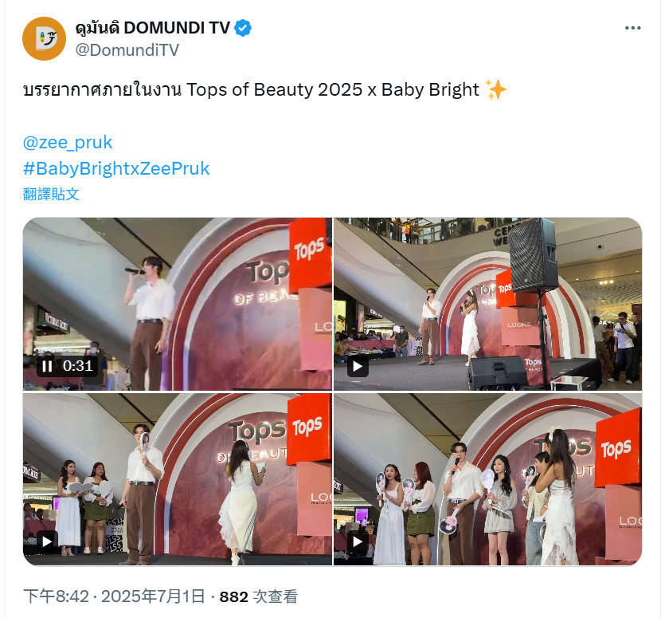
Task: Click the 翻譯貼文 translate post link
Action: tap(51, 194)
